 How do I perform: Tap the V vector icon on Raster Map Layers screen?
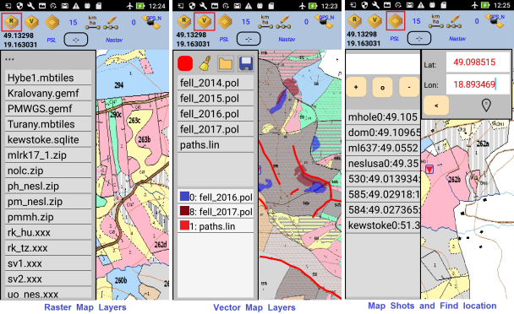point(31,22)
